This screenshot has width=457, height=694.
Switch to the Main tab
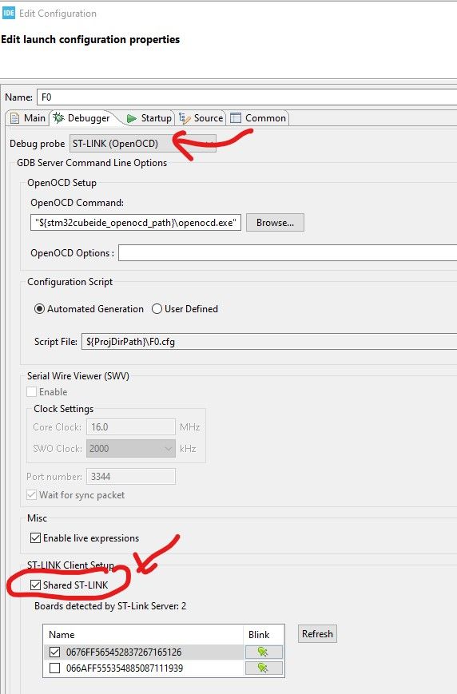(28, 118)
